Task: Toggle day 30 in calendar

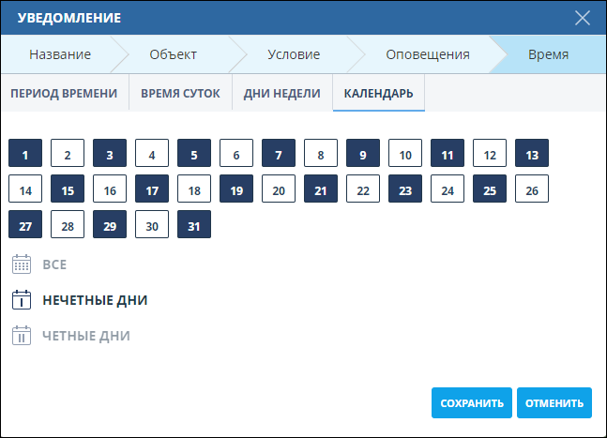Action: coord(152,224)
